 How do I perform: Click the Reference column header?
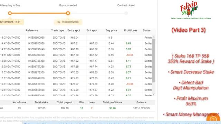point(32,31)
